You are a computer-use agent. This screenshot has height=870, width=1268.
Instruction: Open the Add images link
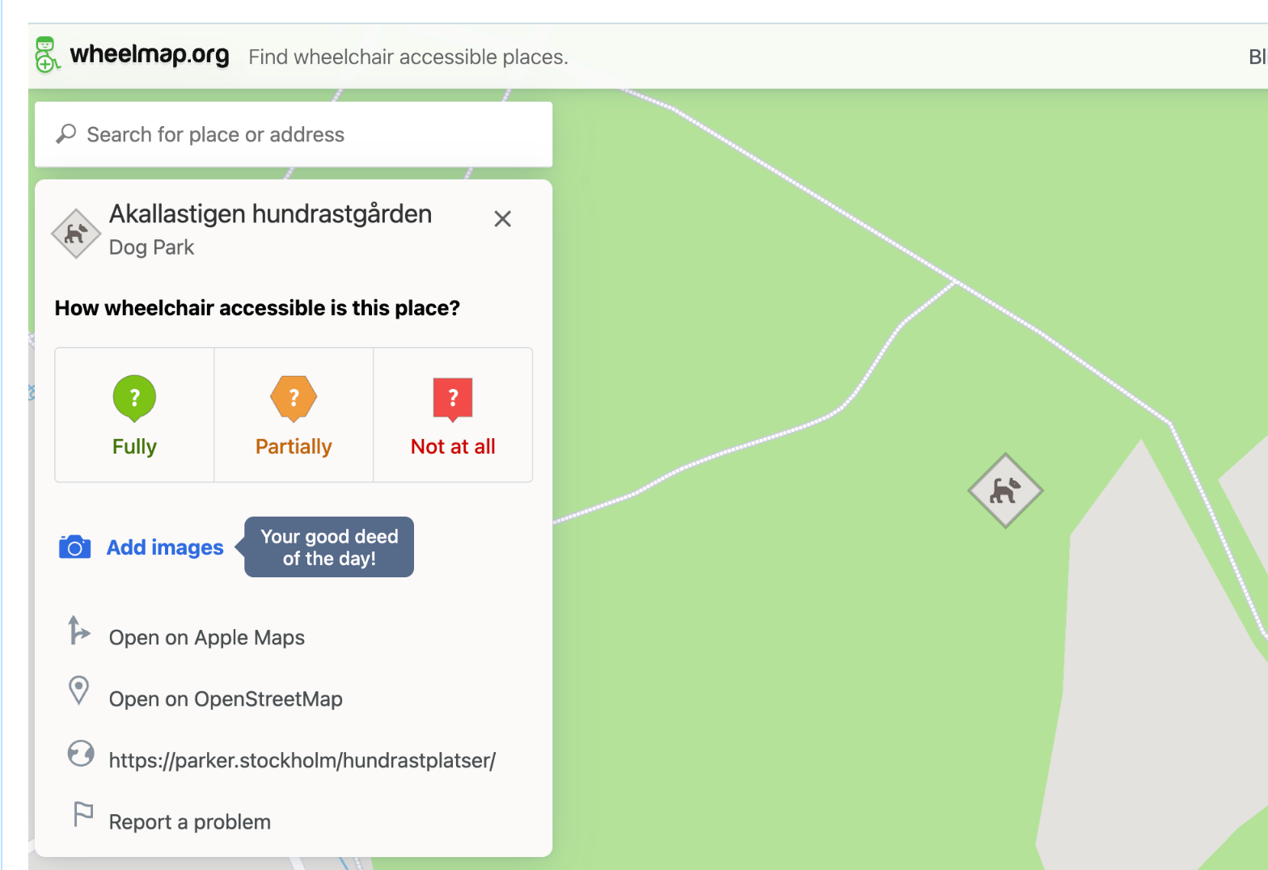pyautogui.click(x=165, y=547)
